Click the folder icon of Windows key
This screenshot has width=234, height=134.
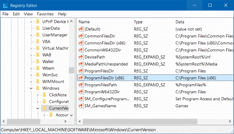click(38, 88)
